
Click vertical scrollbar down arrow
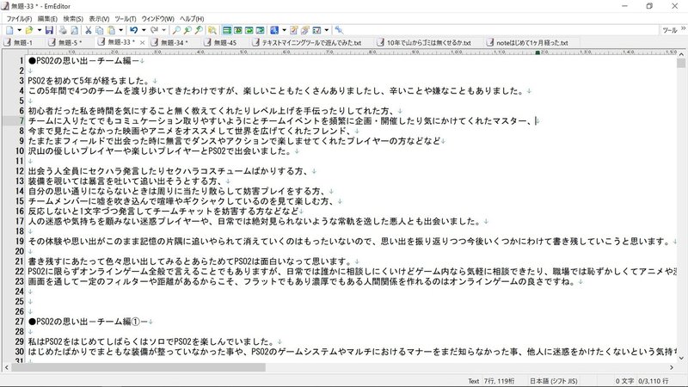(x=681, y=358)
